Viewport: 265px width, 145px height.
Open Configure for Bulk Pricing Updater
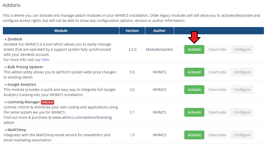(x=242, y=72)
